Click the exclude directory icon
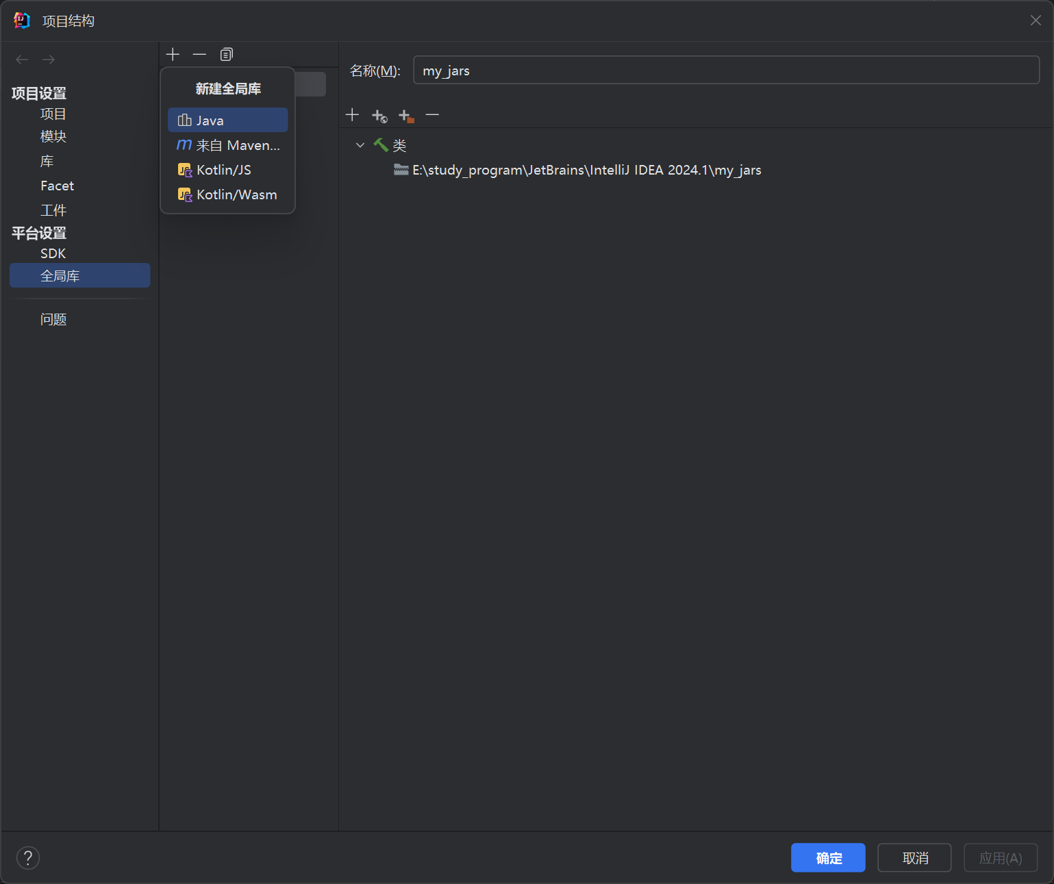The height and width of the screenshot is (884, 1054). coord(406,116)
